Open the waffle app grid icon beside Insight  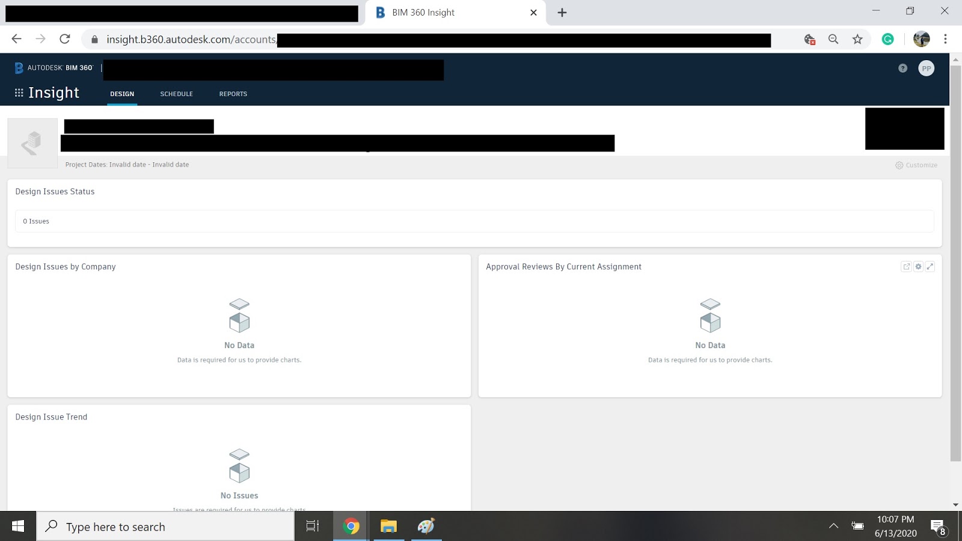point(19,92)
